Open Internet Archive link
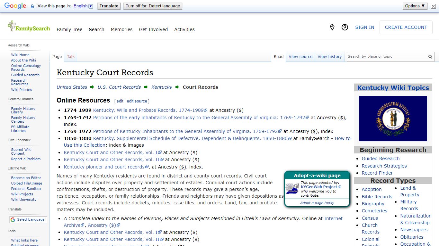The image size is (439, 246). coord(203,222)
